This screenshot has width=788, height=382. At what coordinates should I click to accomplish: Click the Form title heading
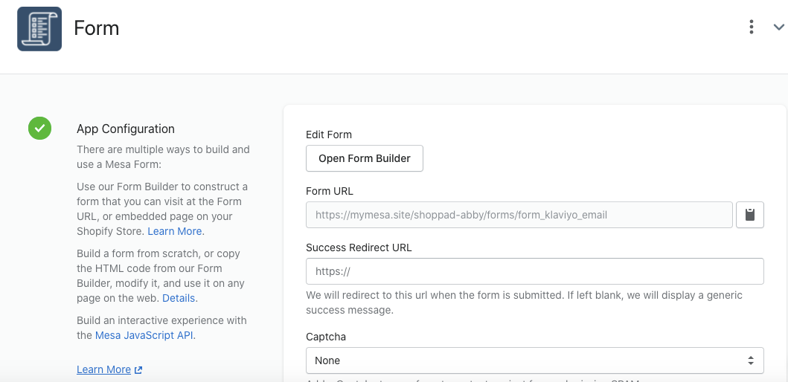tap(97, 28)
